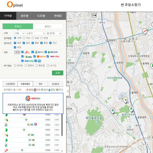Screen dimensions: 153x153
Task: Click the 월계역 station marker
Action: pos(130,93)
